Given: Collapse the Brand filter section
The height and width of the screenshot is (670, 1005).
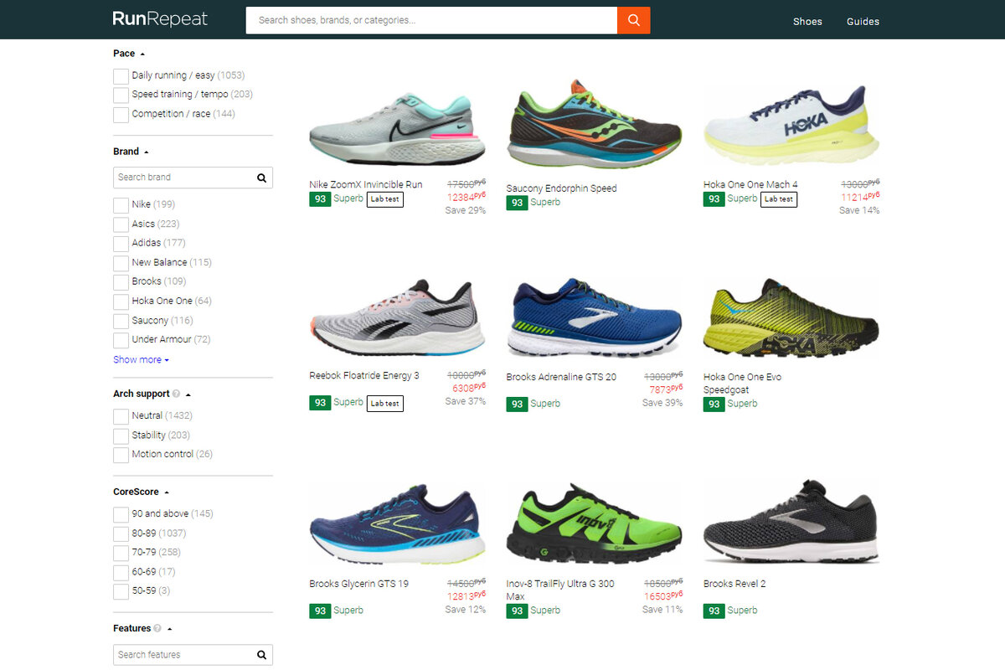Looking at the screenshot, I should tap(131, 152).
